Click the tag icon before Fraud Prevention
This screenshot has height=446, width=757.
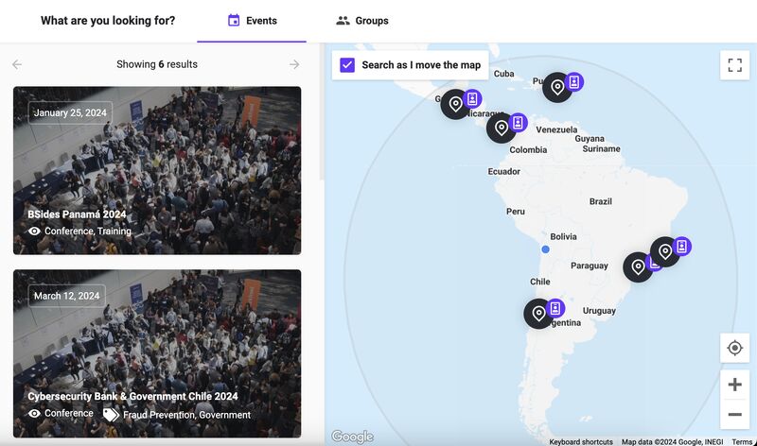[x=111, y=415]
